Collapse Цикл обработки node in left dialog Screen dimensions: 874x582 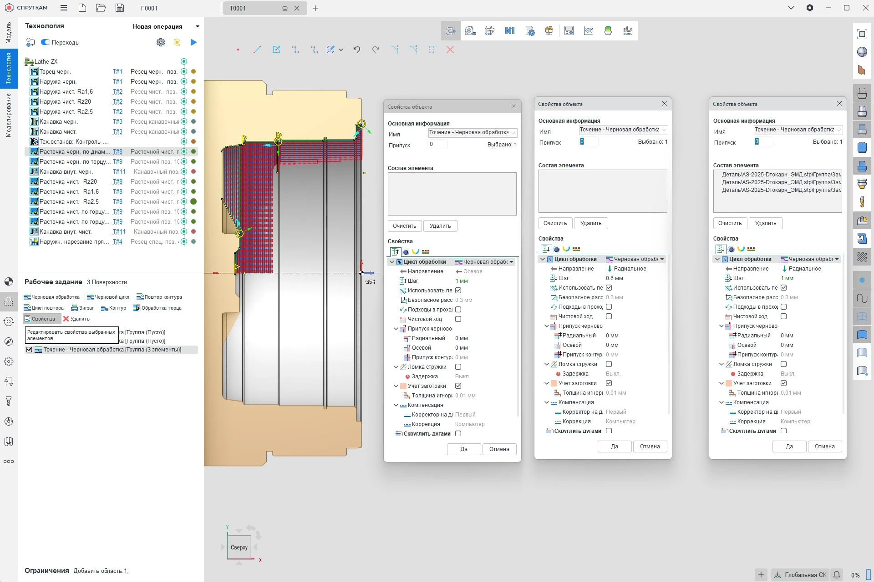(392, 262)
